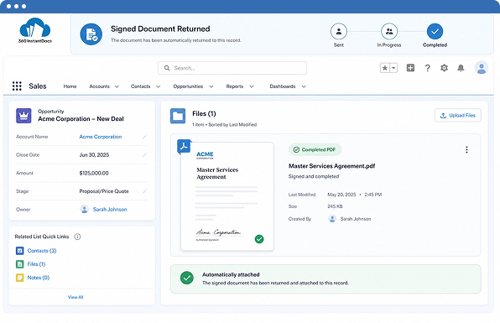Image resolution: width=500 pixels, height=323 pixels.
Task: Open the Reports tab
Action: (x=235, y=86)
